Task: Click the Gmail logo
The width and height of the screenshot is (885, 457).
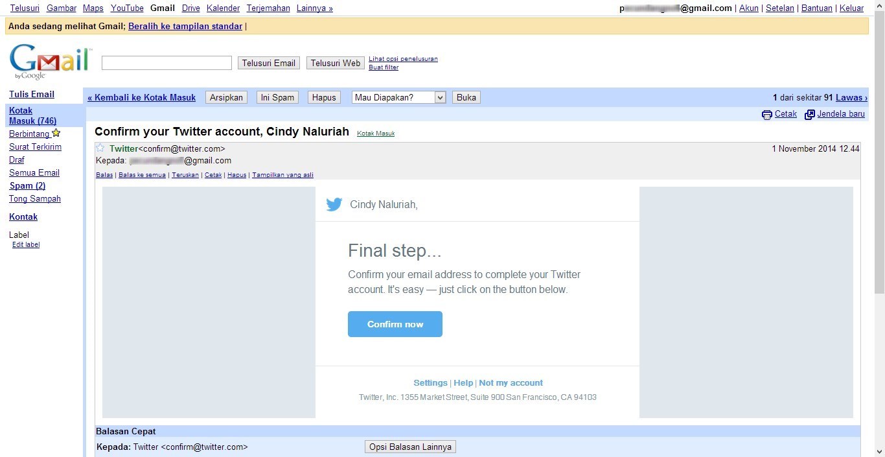Action: (49, 60)
